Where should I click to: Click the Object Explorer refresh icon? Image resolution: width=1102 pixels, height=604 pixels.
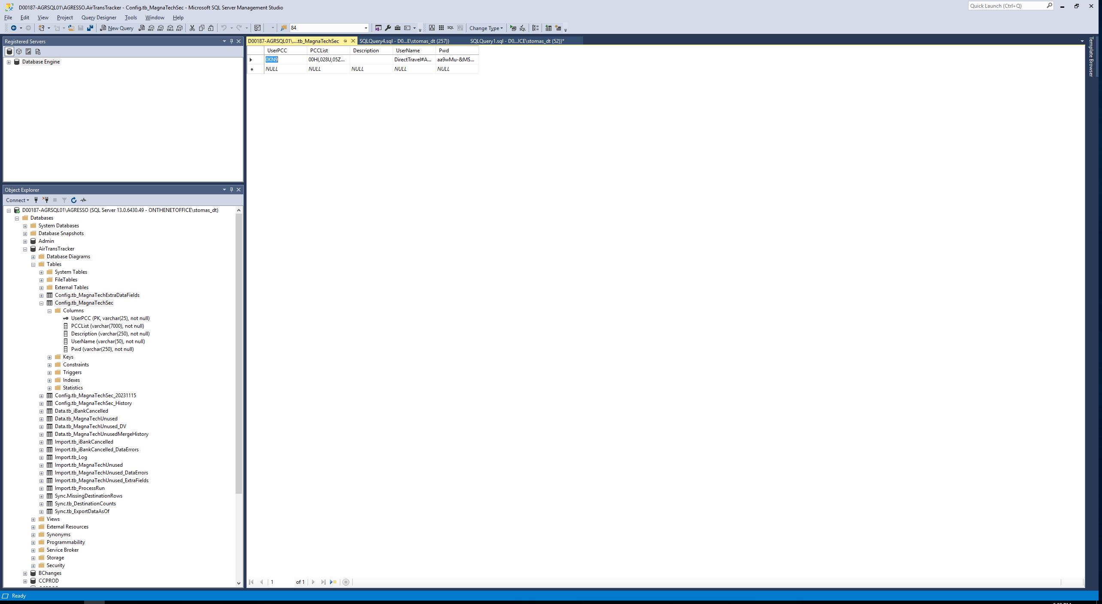point(74,200)
